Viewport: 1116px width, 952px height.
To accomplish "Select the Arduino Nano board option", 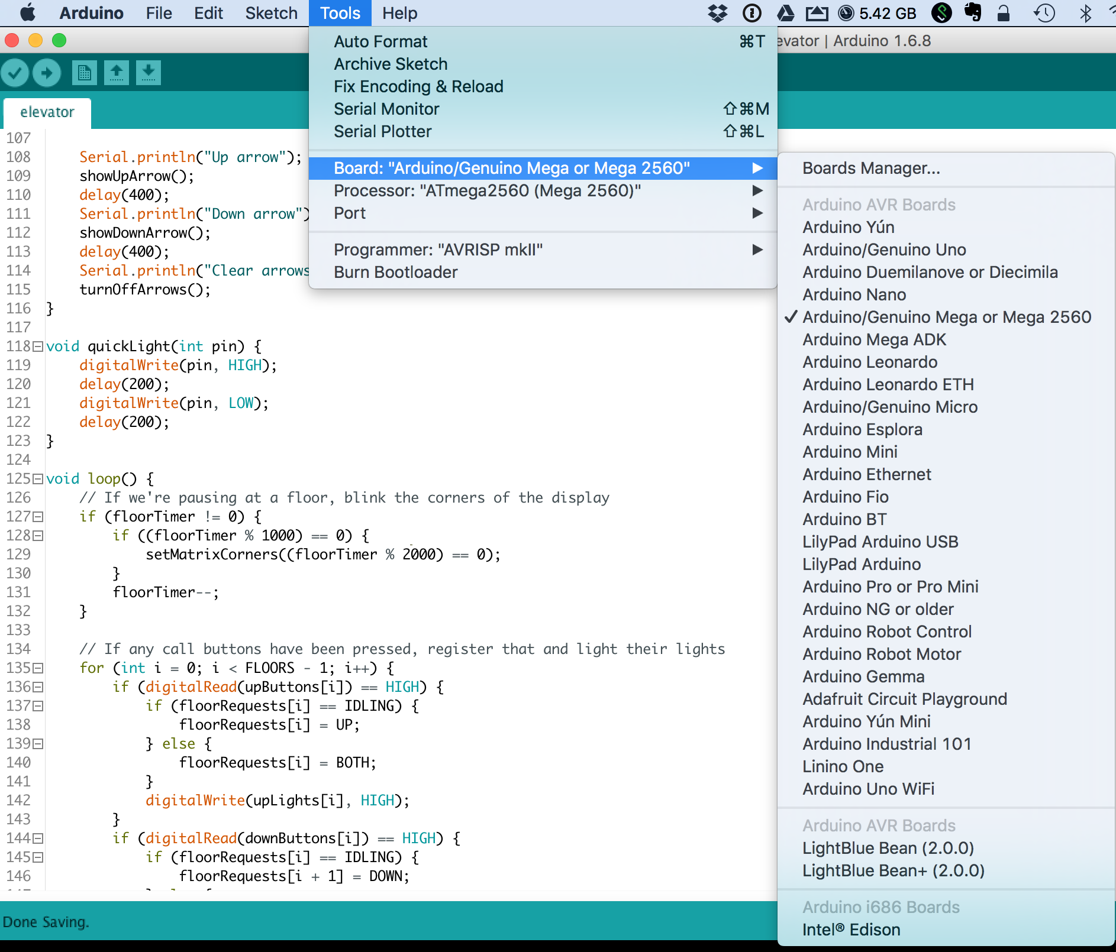I will pyautogui.click(x=854, y=294).
